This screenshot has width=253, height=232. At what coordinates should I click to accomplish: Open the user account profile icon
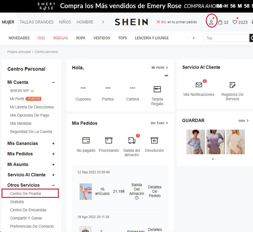coord(211,22)
